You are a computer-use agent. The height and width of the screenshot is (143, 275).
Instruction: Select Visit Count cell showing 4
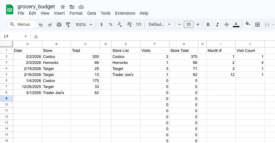click(x=250, y=63)
